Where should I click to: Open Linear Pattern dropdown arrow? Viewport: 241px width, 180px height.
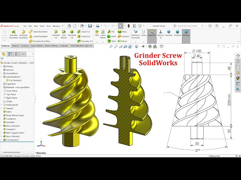tap(103, 42)
